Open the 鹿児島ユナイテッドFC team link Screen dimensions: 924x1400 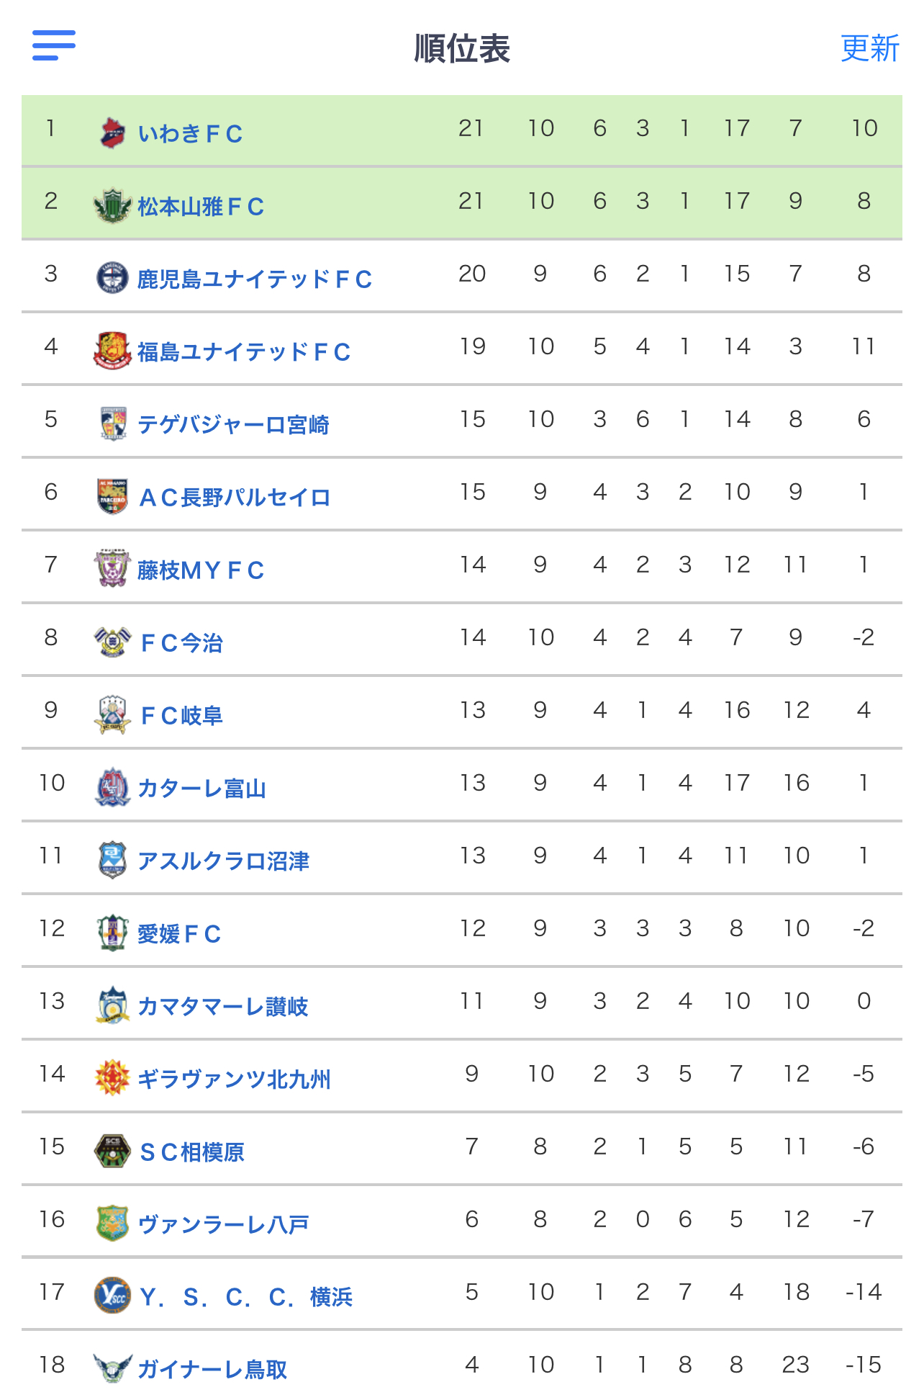[255, 279]
